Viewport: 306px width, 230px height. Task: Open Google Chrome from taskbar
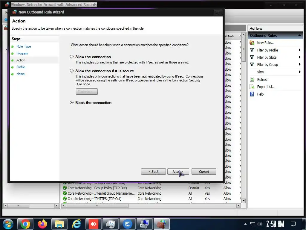(25, 224)
